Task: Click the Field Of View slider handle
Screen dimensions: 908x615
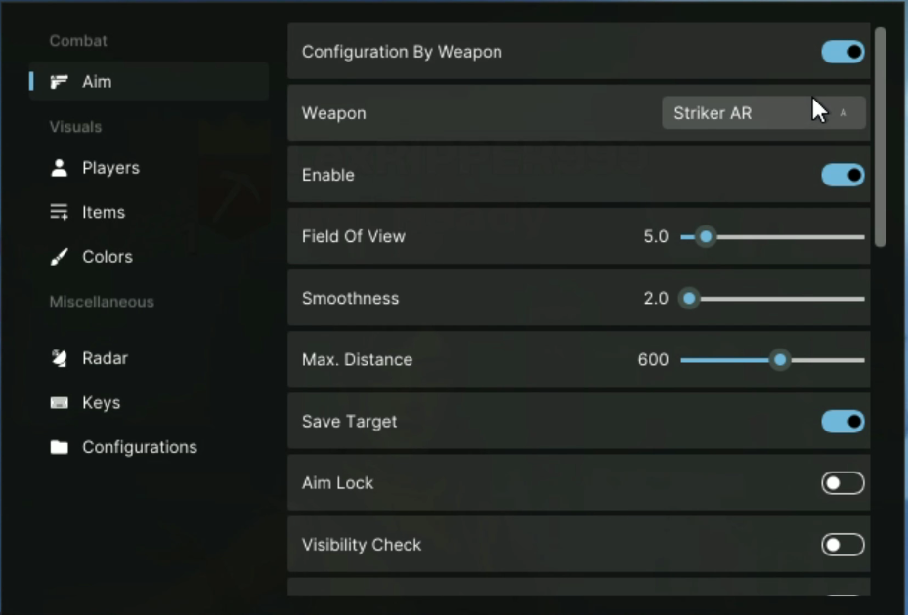Action: coord(706,236)
